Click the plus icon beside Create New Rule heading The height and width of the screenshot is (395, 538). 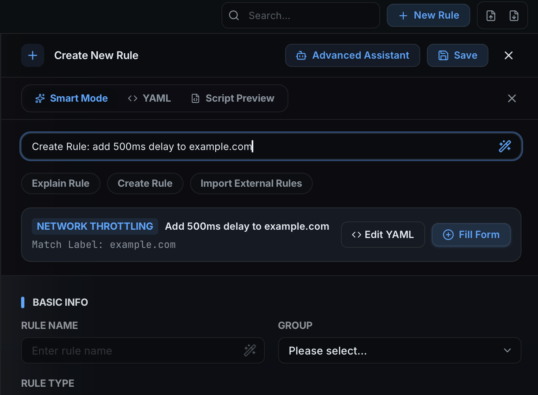(x=32, y=55)
